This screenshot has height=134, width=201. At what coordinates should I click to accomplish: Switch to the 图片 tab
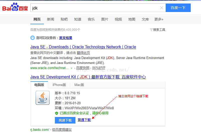tap(105, 19)
